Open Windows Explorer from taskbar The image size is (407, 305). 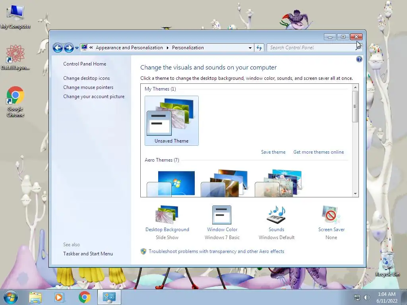coord(35,297)
